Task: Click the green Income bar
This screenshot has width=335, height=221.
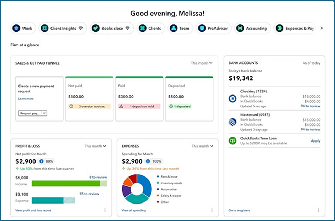Action: (65, 183)
